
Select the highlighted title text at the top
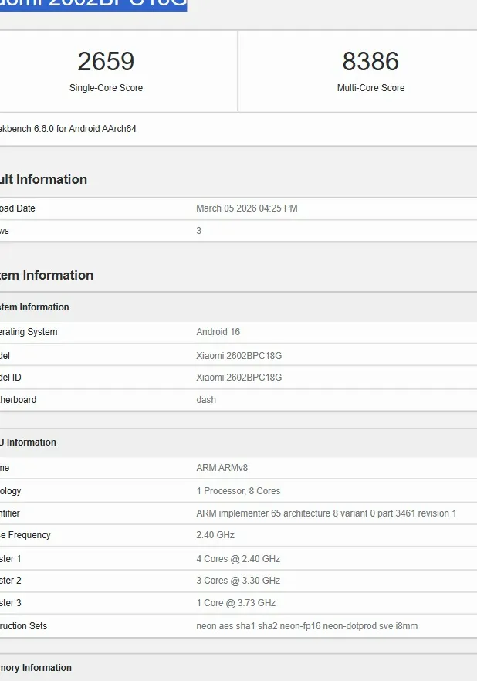[93, 5]
